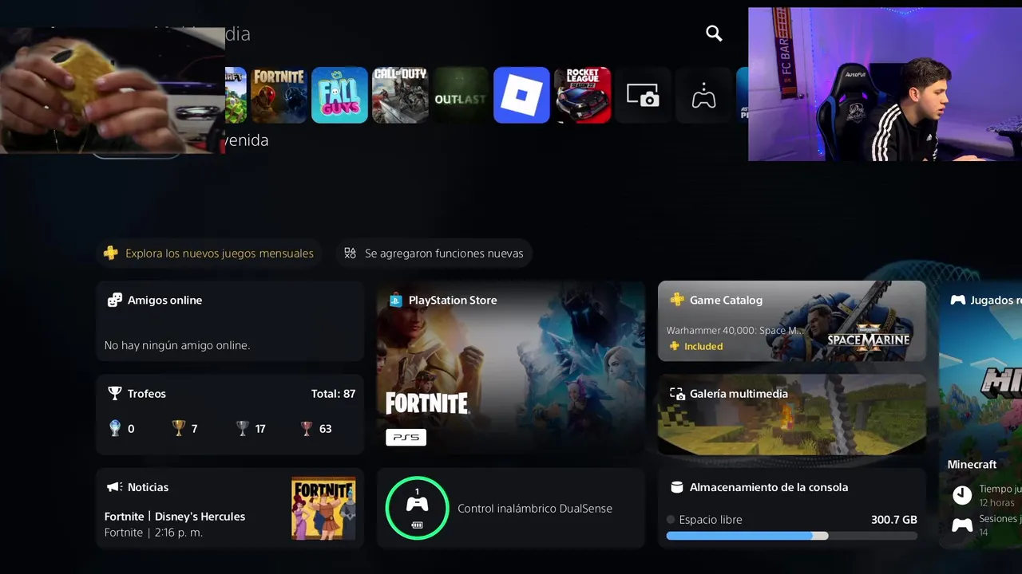Select the bronze trophy icon showing 63

(307, 428)
